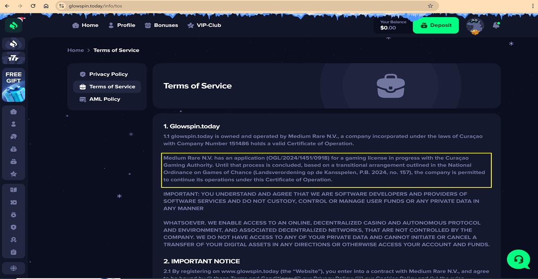The image size is (538, 279).
Task: Click the sidebar shield icon
Action: (x=13, y=227)
